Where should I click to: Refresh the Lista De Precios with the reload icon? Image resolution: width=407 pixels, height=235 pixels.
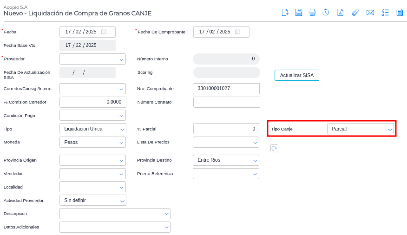click(274, 148)
